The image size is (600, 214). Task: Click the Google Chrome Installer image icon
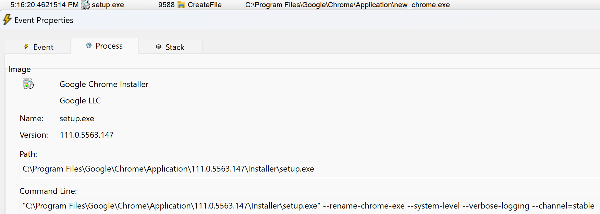tap(28, 84)
